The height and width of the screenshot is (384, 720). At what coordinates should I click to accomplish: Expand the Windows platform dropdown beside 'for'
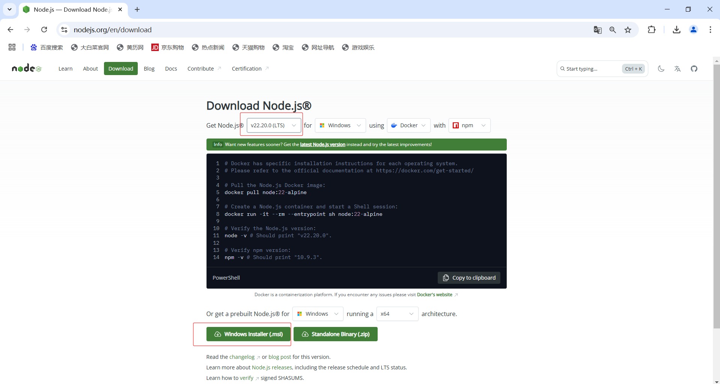[x=340, y=125]
